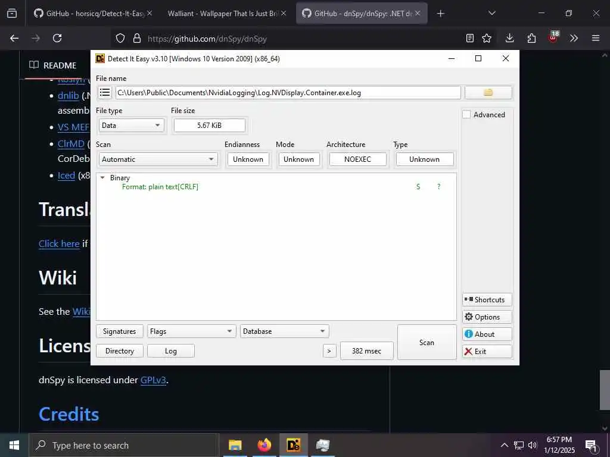Click the tracking protection shield icon
Viewport: 610px width, 457px height.
coord(120,38)
